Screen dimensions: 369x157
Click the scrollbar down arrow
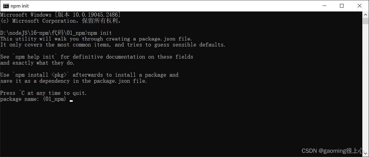(366, 154)
